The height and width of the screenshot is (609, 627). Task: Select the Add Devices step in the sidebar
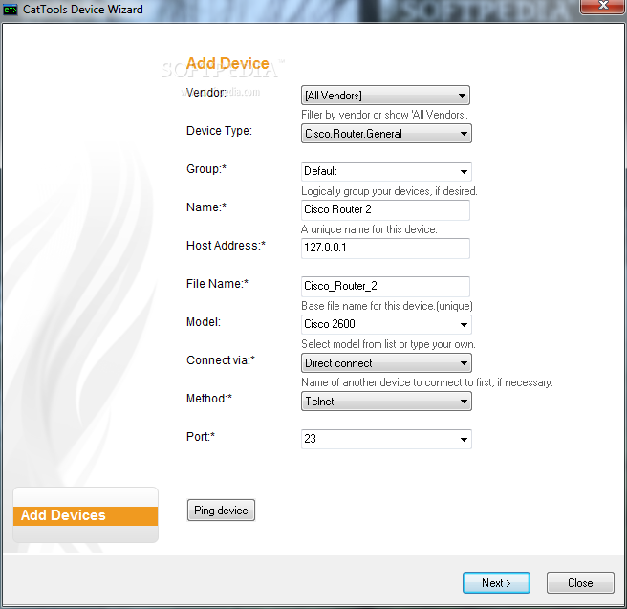(x=86, y=515)
